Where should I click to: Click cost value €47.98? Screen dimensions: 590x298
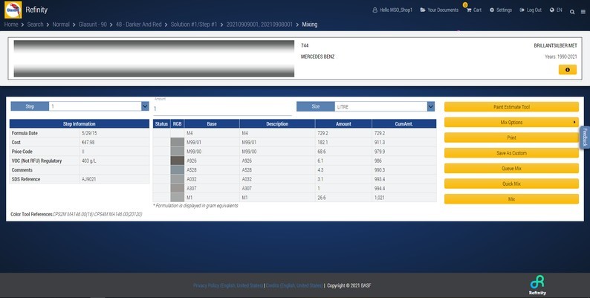coord(88,143)
